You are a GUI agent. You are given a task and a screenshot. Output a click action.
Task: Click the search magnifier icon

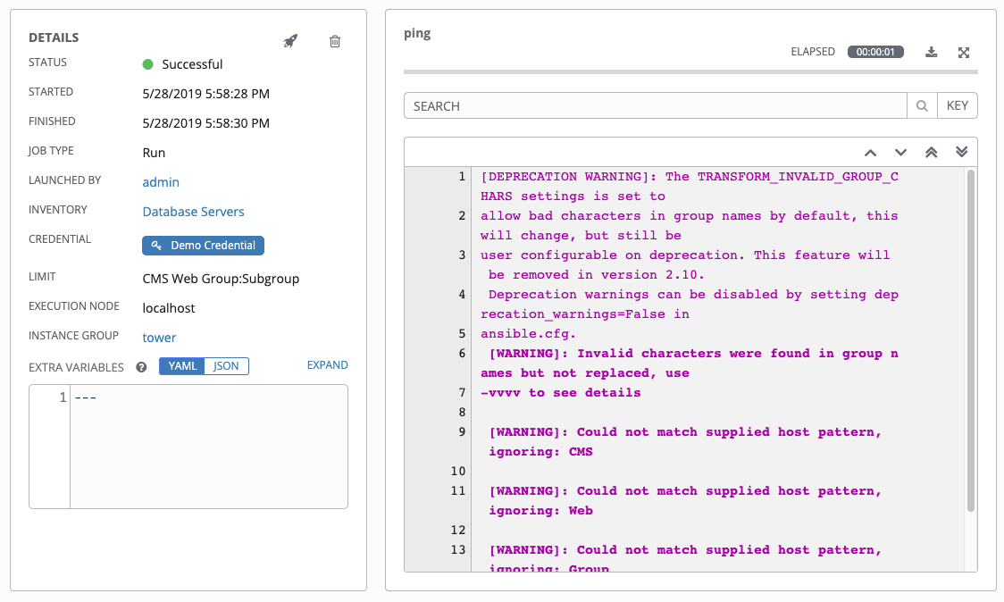[x=921, y=105]
